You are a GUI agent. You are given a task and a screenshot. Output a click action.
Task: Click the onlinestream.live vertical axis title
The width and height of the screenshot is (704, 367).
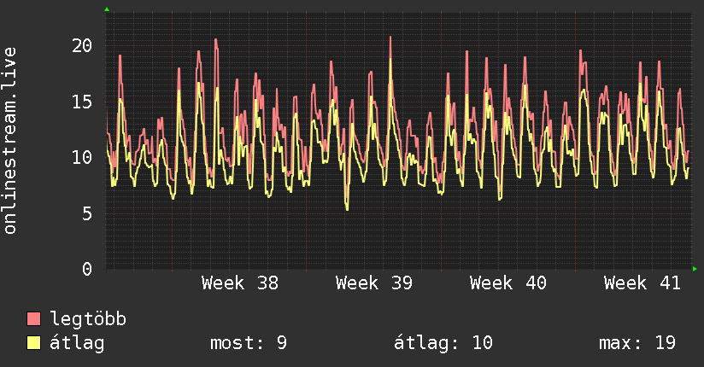[x=9, y=141]
